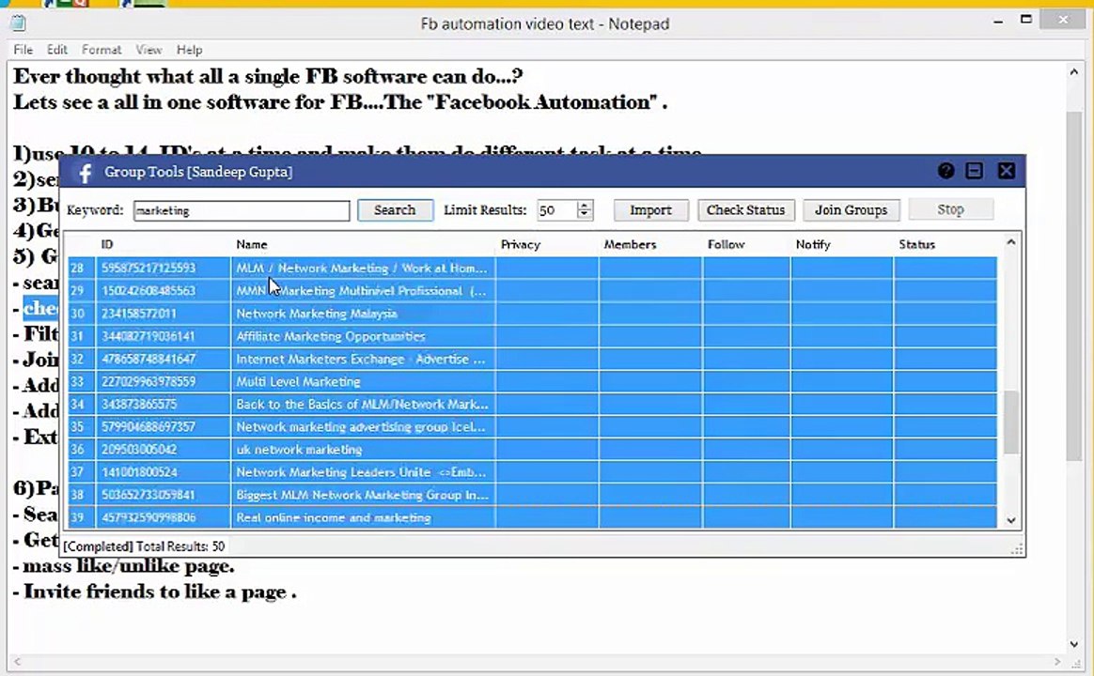The height and width of the screenshot is (676, 1094).
Task: Click group ID 209503005042
Action: (x=139, y=450)
